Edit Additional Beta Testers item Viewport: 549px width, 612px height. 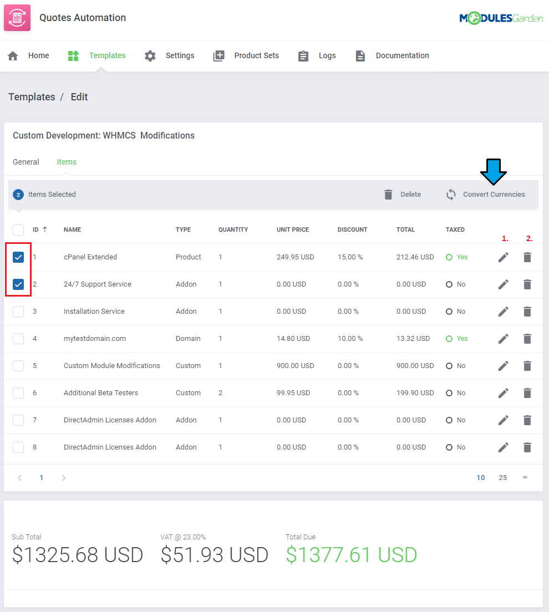tap(504, 393)
